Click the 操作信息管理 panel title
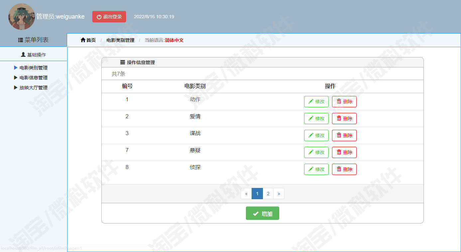The width and height of the screenshot is (461, 252). 141,62
